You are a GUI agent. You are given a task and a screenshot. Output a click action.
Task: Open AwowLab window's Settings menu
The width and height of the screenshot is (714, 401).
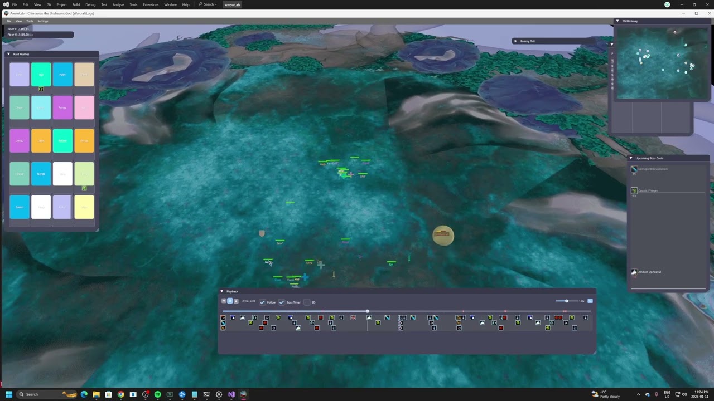tap(42, 21)
